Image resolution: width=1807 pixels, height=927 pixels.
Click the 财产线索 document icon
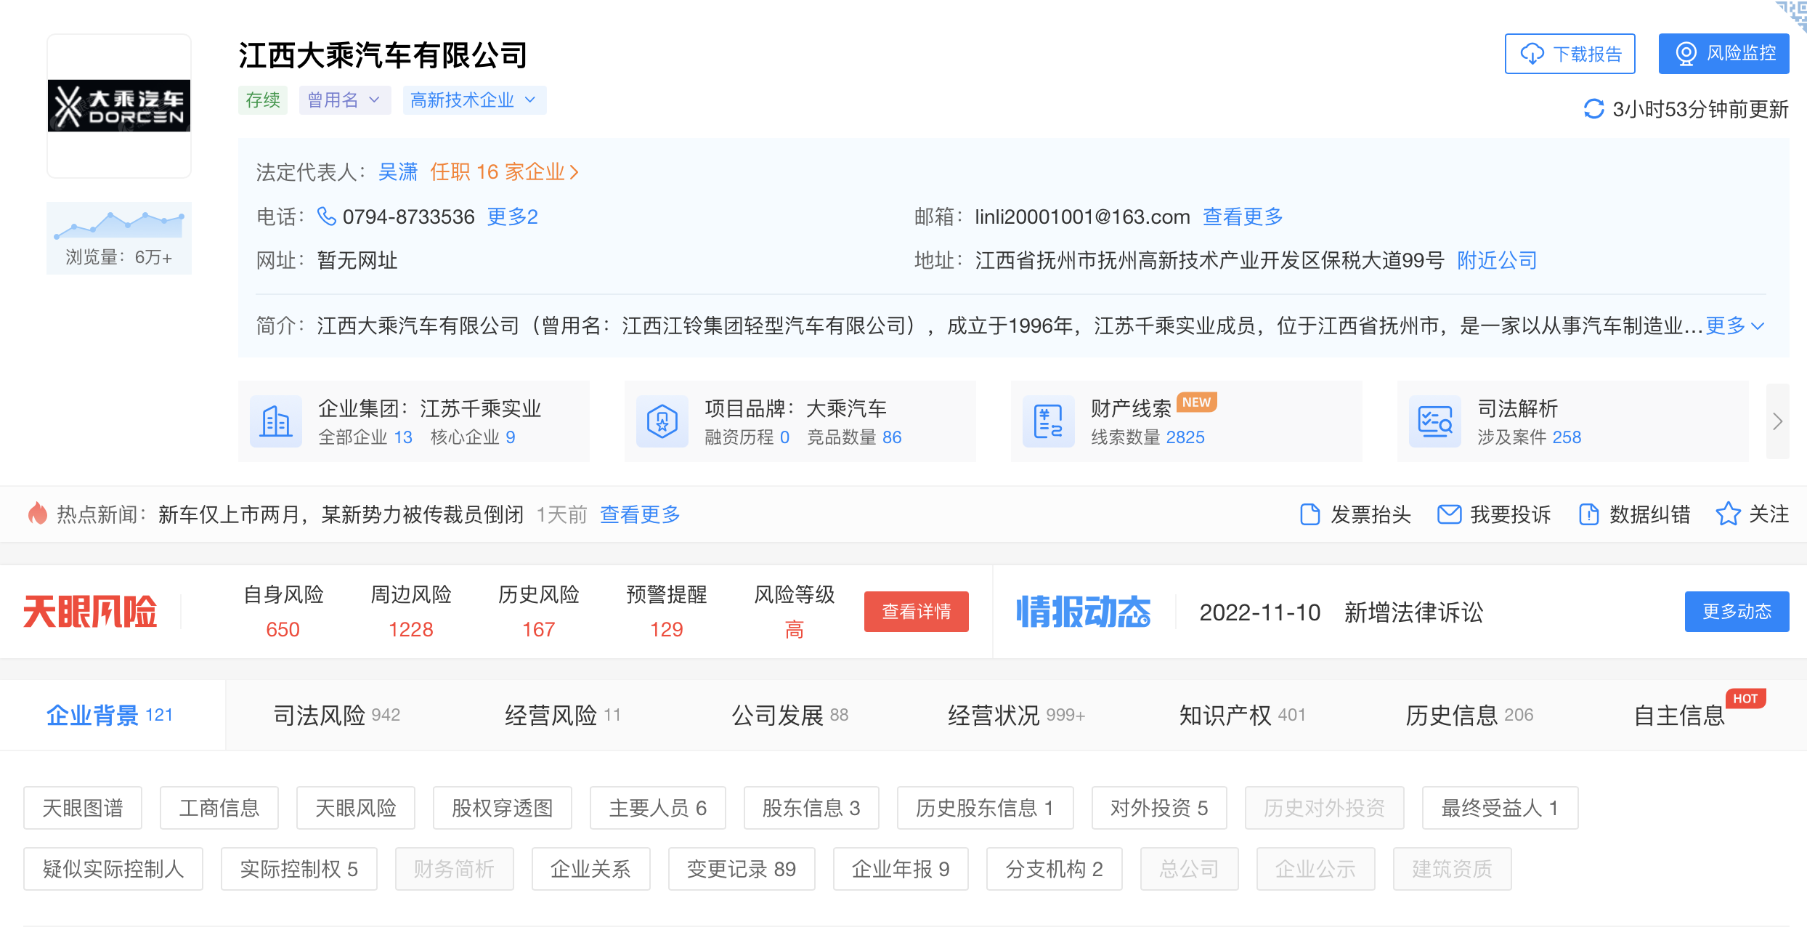pos(1049,421)
